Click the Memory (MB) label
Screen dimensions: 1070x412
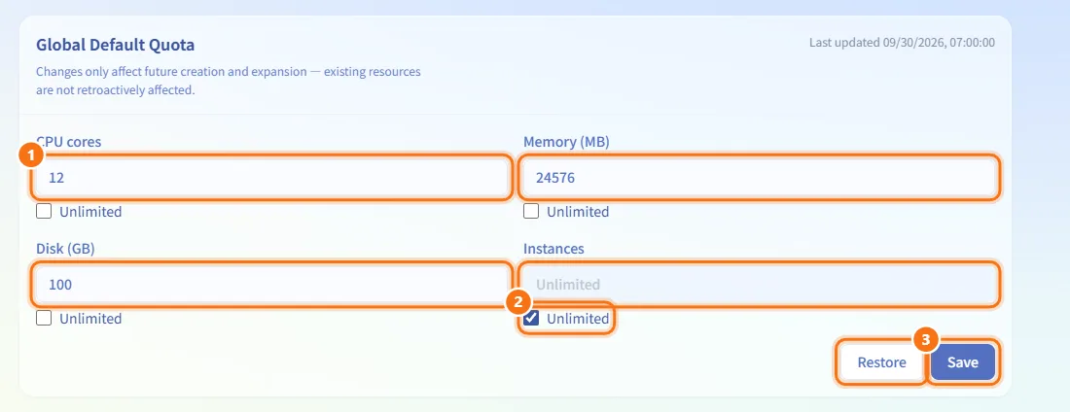[566, 142]
